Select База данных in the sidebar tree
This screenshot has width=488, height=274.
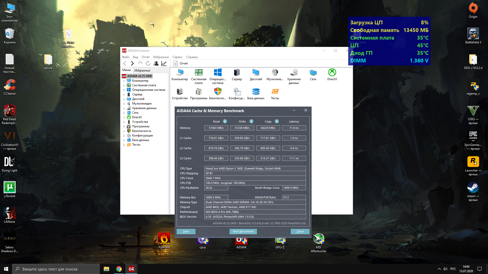point(141,140)
